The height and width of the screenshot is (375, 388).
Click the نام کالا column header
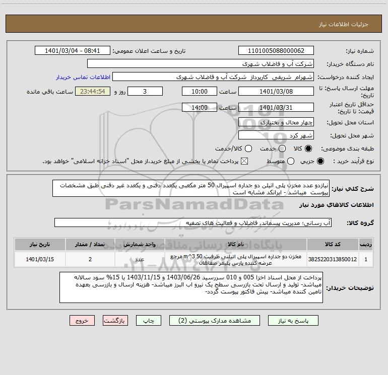tap(236, 244)
